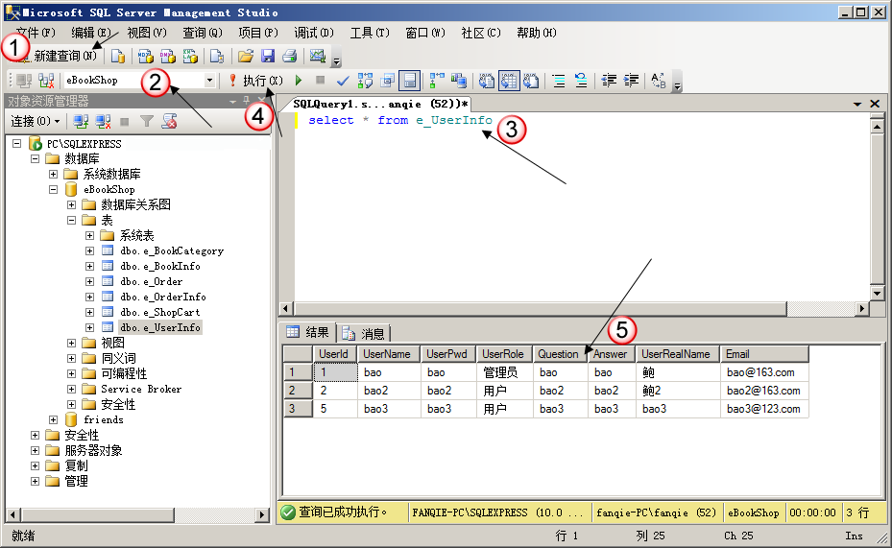Viewport: 892px width, 548px height.
Task: Click the Analysis Services MDX Query icon
Action: click(x=146, y=56)
